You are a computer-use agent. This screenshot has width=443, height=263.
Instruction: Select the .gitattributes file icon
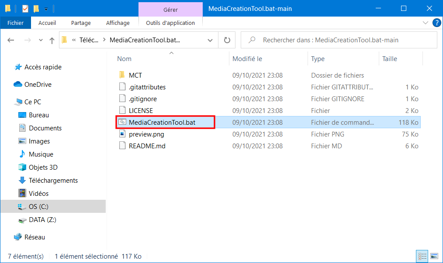point(122,87)
